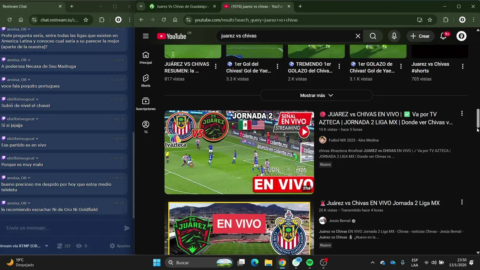The height and width of the screenshot is (270, 480).
Task: Expand annisa_08 menu on Ni de Oro message
Action: 29,203
